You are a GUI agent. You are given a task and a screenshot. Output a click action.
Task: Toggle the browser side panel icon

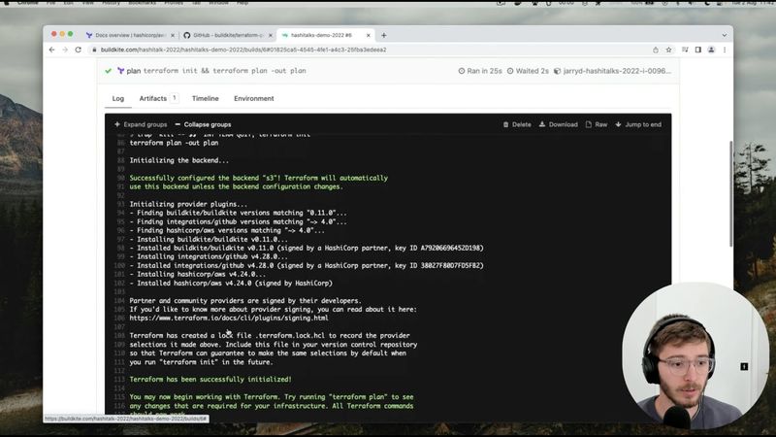(697, 50)
